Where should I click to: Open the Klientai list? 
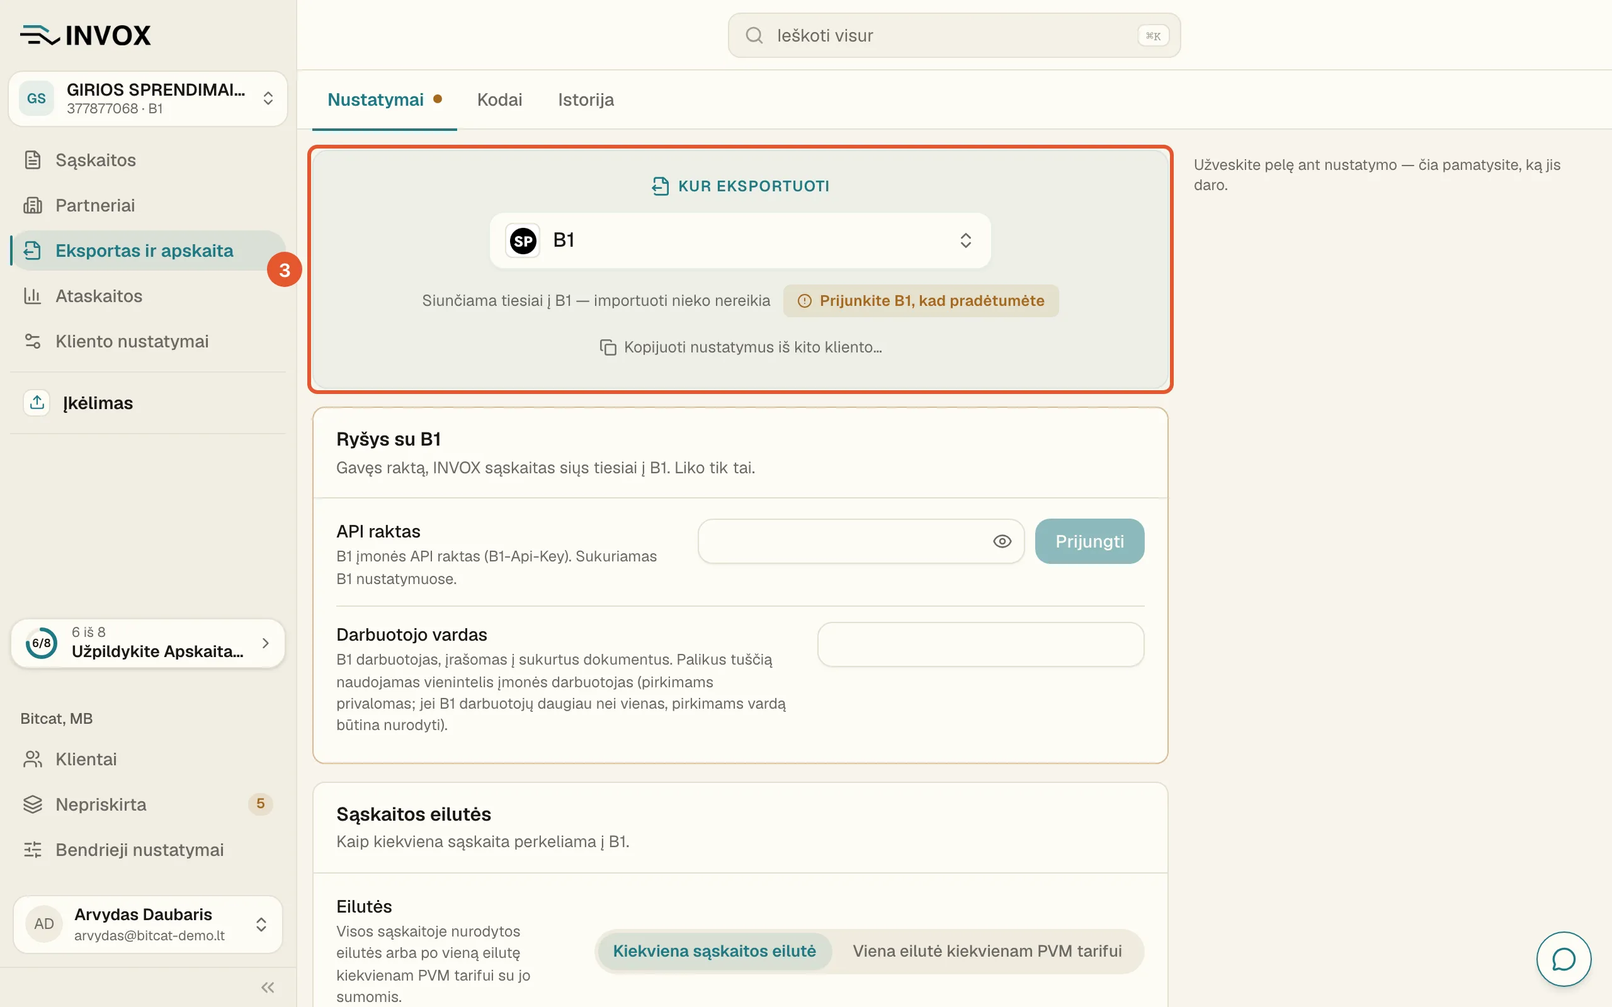click(x=148, y=759)
